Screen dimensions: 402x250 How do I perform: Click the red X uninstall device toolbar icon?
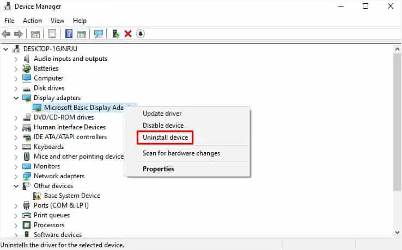click(128, 34)
